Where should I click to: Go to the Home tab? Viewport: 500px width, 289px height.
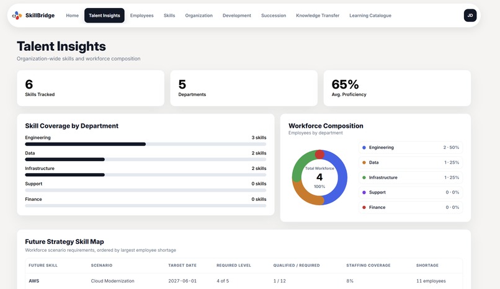coord(73,16)
